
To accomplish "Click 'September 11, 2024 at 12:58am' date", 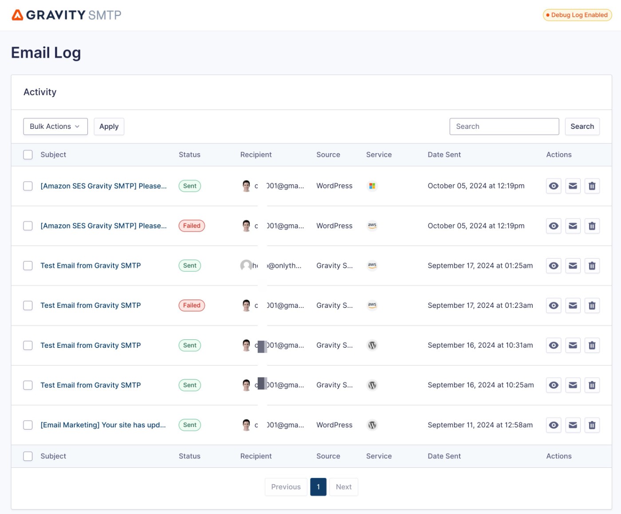I will pos(480,425).
